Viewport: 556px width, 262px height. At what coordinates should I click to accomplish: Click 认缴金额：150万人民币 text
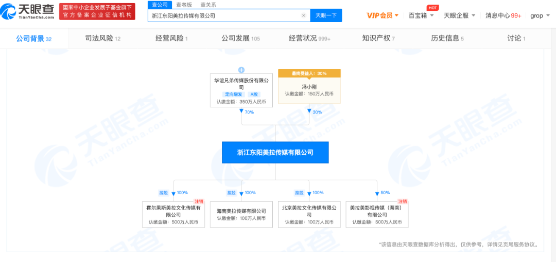pos(309,94)
